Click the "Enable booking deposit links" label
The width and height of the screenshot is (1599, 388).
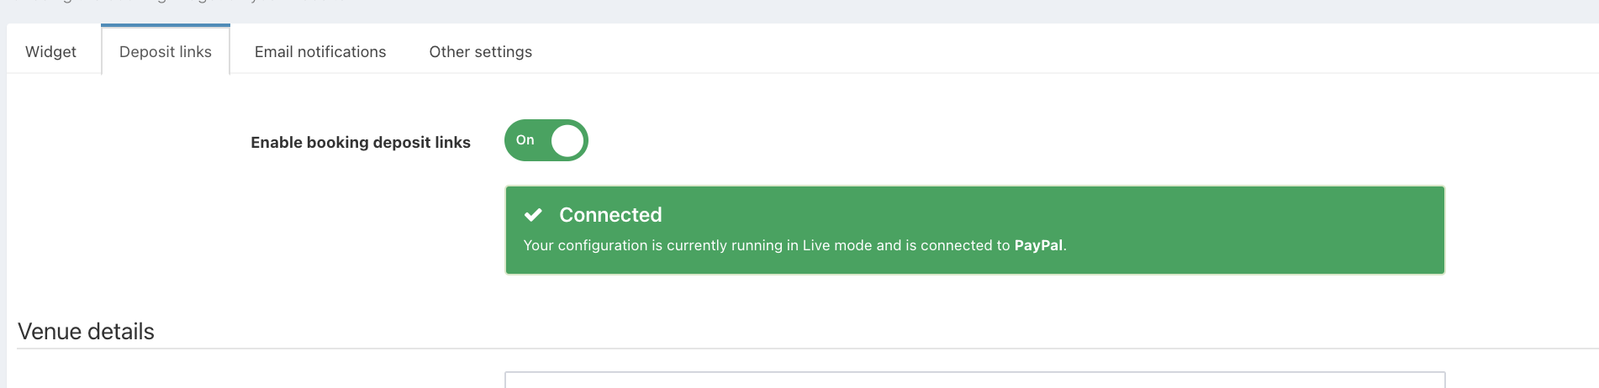coord(360,143)
